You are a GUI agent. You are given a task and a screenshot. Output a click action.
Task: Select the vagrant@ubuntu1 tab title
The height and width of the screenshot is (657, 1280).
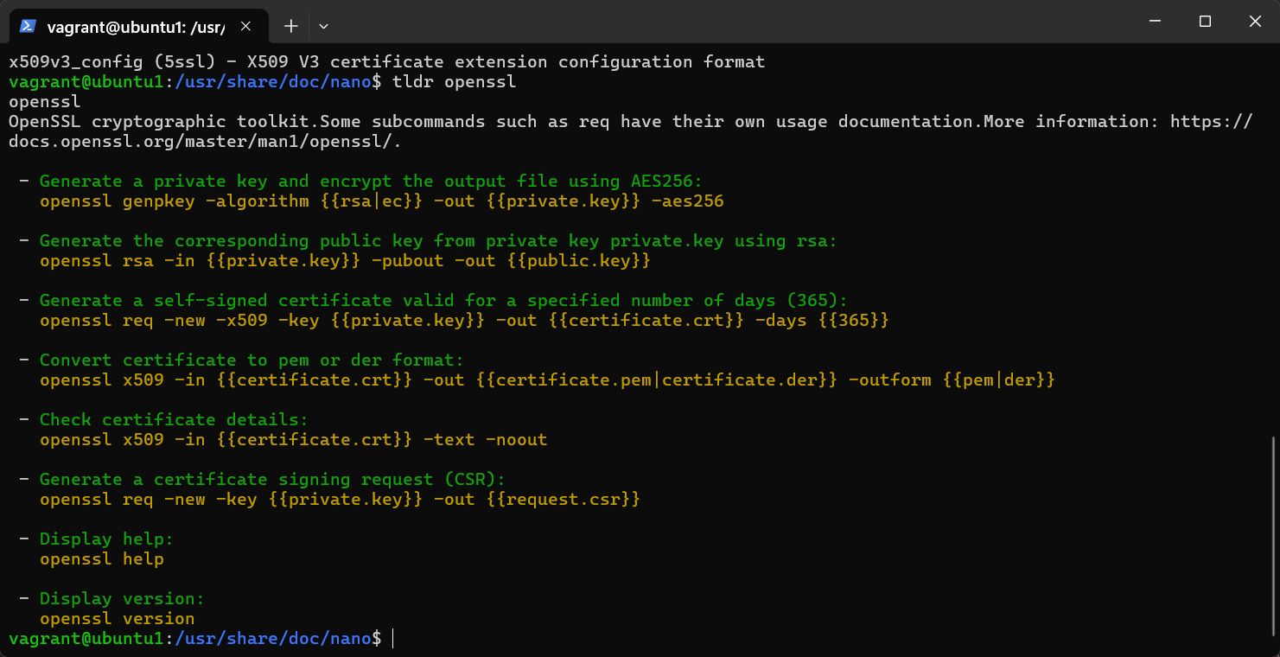pyautogui.click(x=135, y=26)
